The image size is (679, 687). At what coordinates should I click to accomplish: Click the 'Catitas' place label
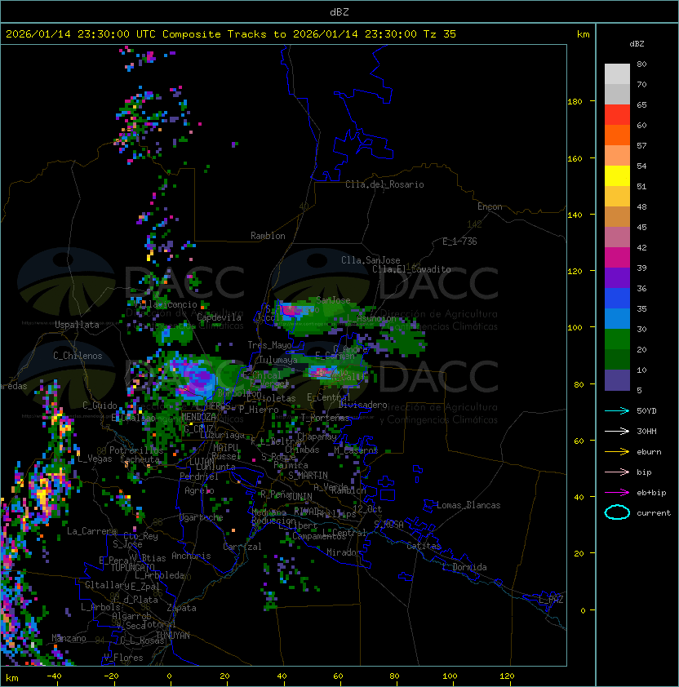[424, 546]
